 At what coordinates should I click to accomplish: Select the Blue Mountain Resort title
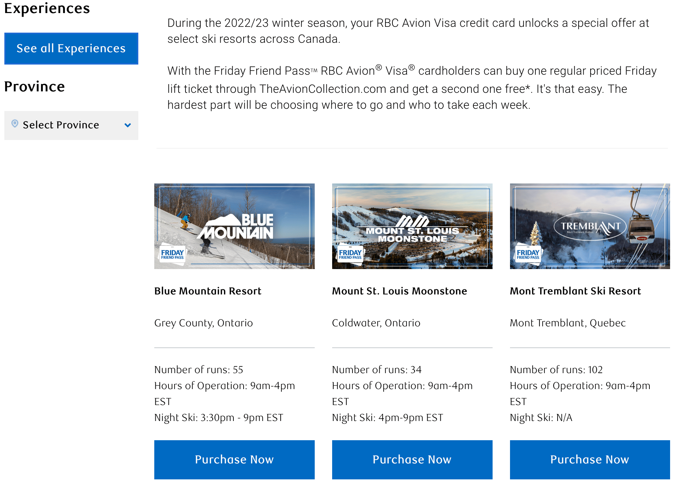pyautogui.click(x=208, y=291)
